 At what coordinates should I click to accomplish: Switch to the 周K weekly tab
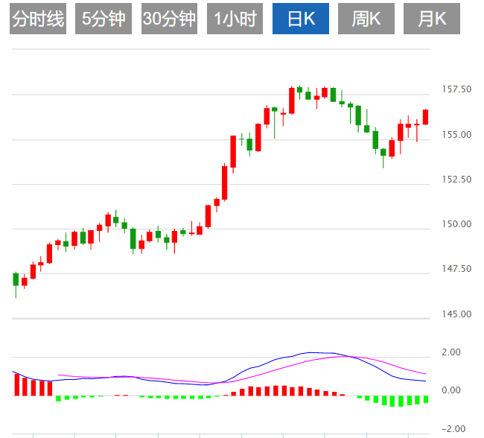366,19
